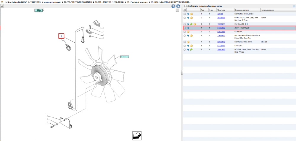Open part number link 82033572

tap(221, 42)
